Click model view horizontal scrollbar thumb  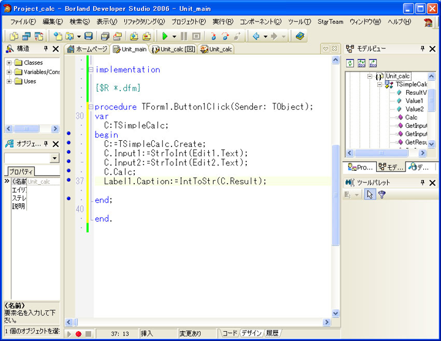coord(381,153)
